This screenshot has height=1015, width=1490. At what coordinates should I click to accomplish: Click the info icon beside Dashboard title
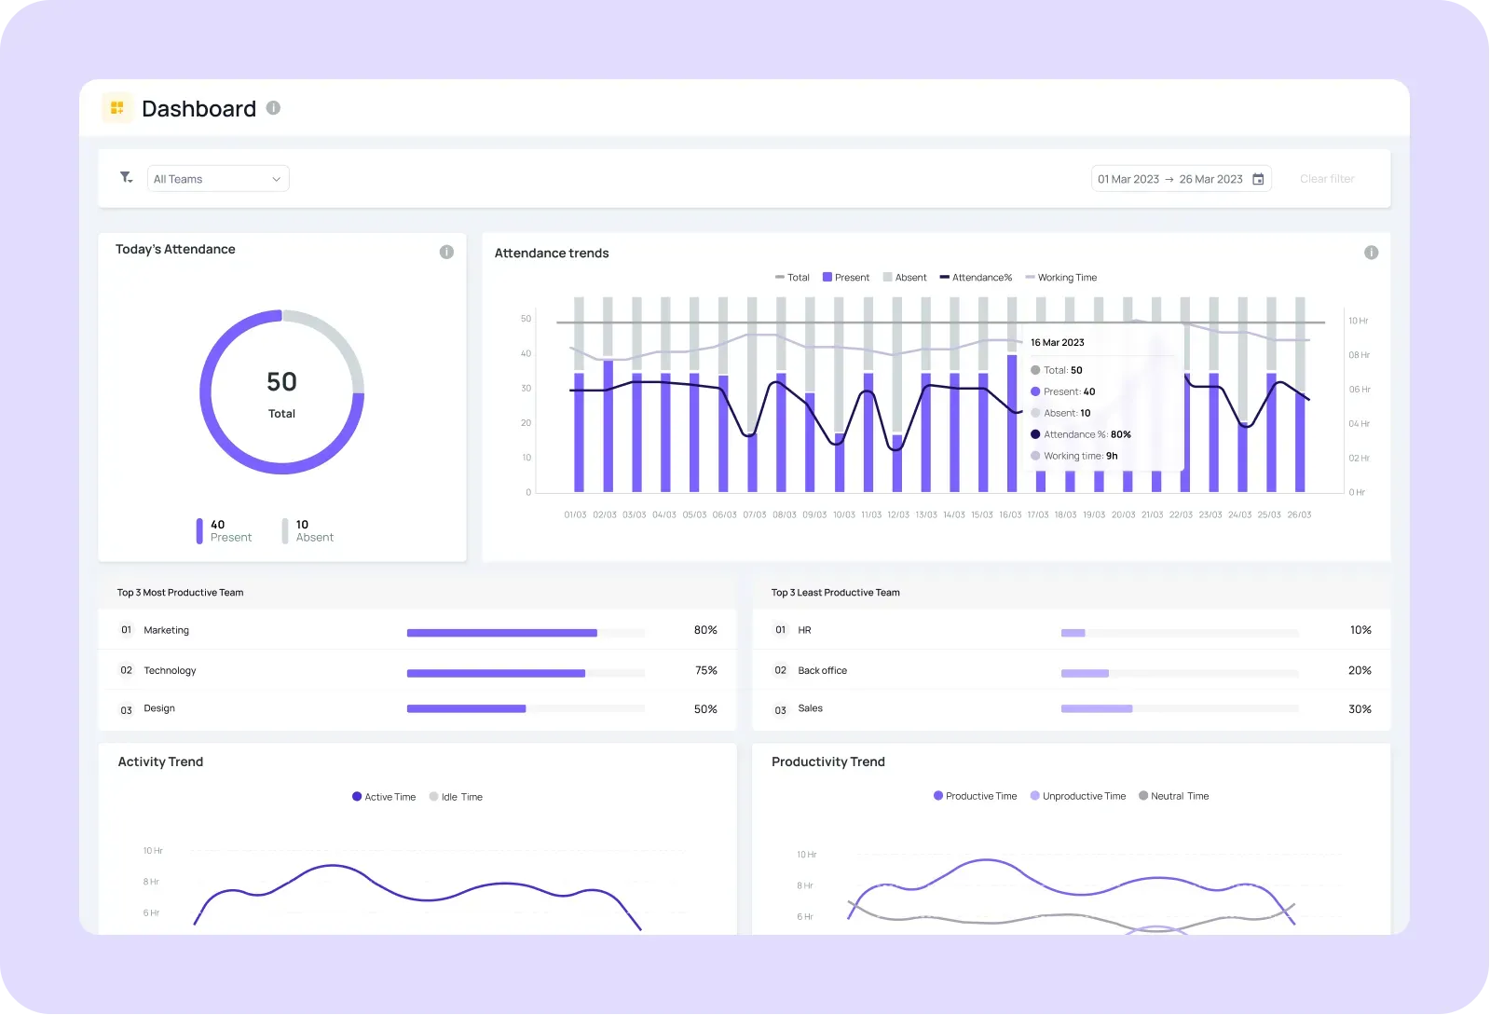(x=273, y=108)
